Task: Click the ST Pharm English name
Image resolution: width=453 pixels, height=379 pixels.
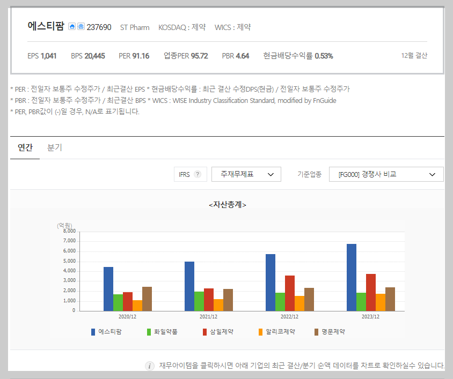Action: (x=135, y=27)
